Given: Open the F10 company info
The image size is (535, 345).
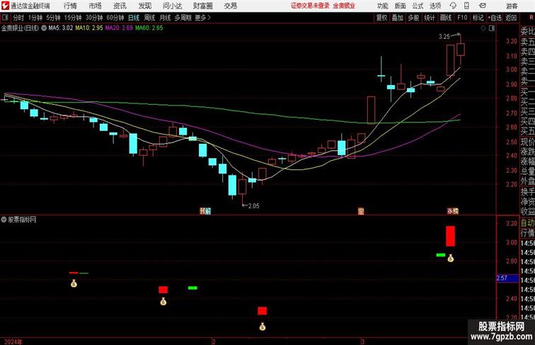Looking at the screenshot, I should point(462,18).
